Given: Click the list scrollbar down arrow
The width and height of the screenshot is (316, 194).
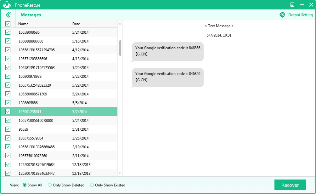Looking at the screenshot, I should click(x=120, y=173).
